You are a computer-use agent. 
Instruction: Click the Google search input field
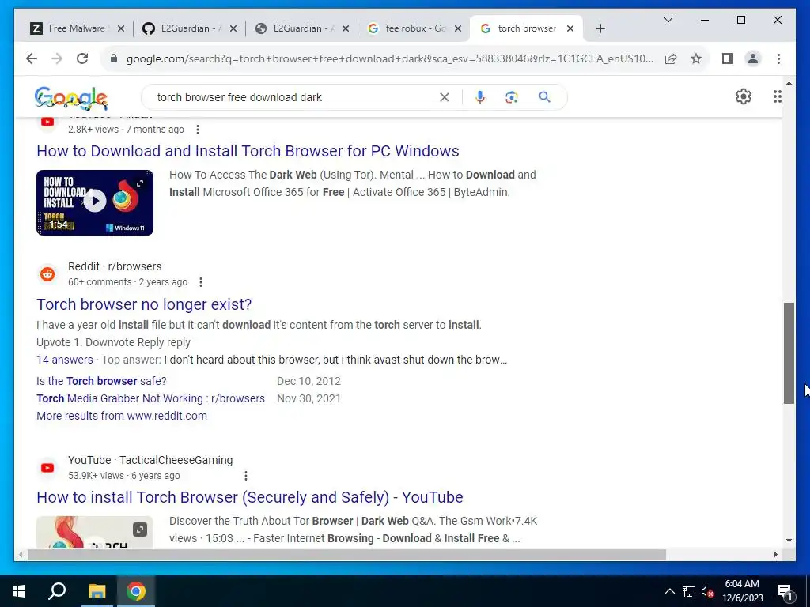tap(294, 97)
